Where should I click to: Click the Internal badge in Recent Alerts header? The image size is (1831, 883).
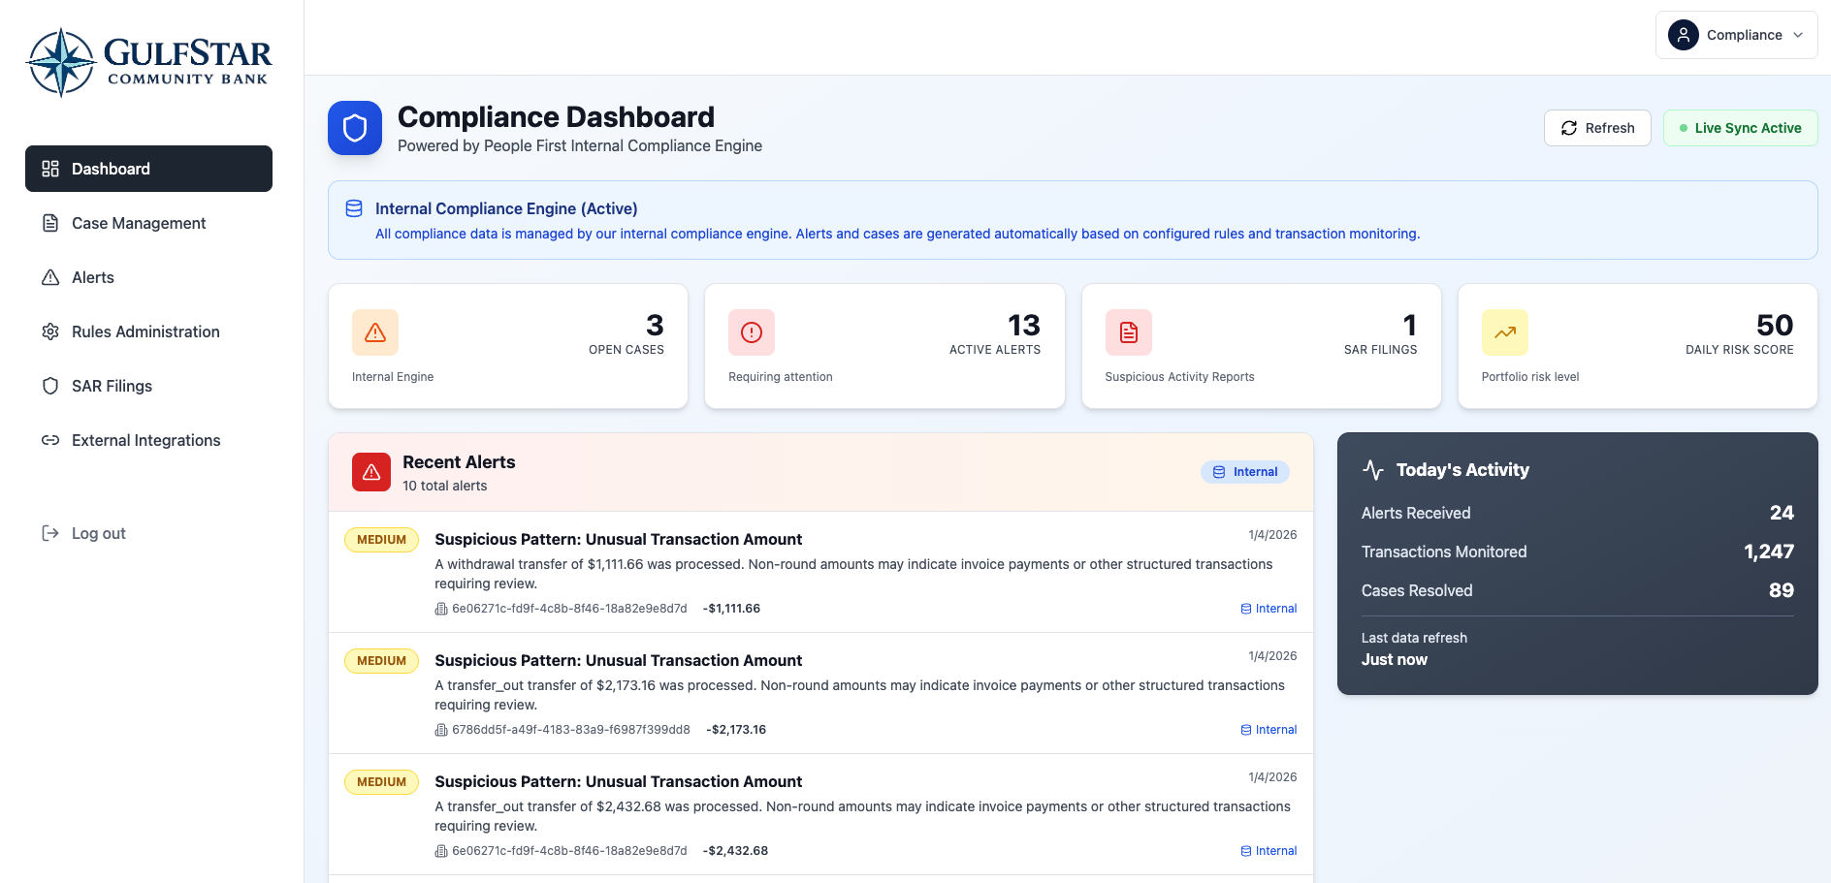(1245, 472)
